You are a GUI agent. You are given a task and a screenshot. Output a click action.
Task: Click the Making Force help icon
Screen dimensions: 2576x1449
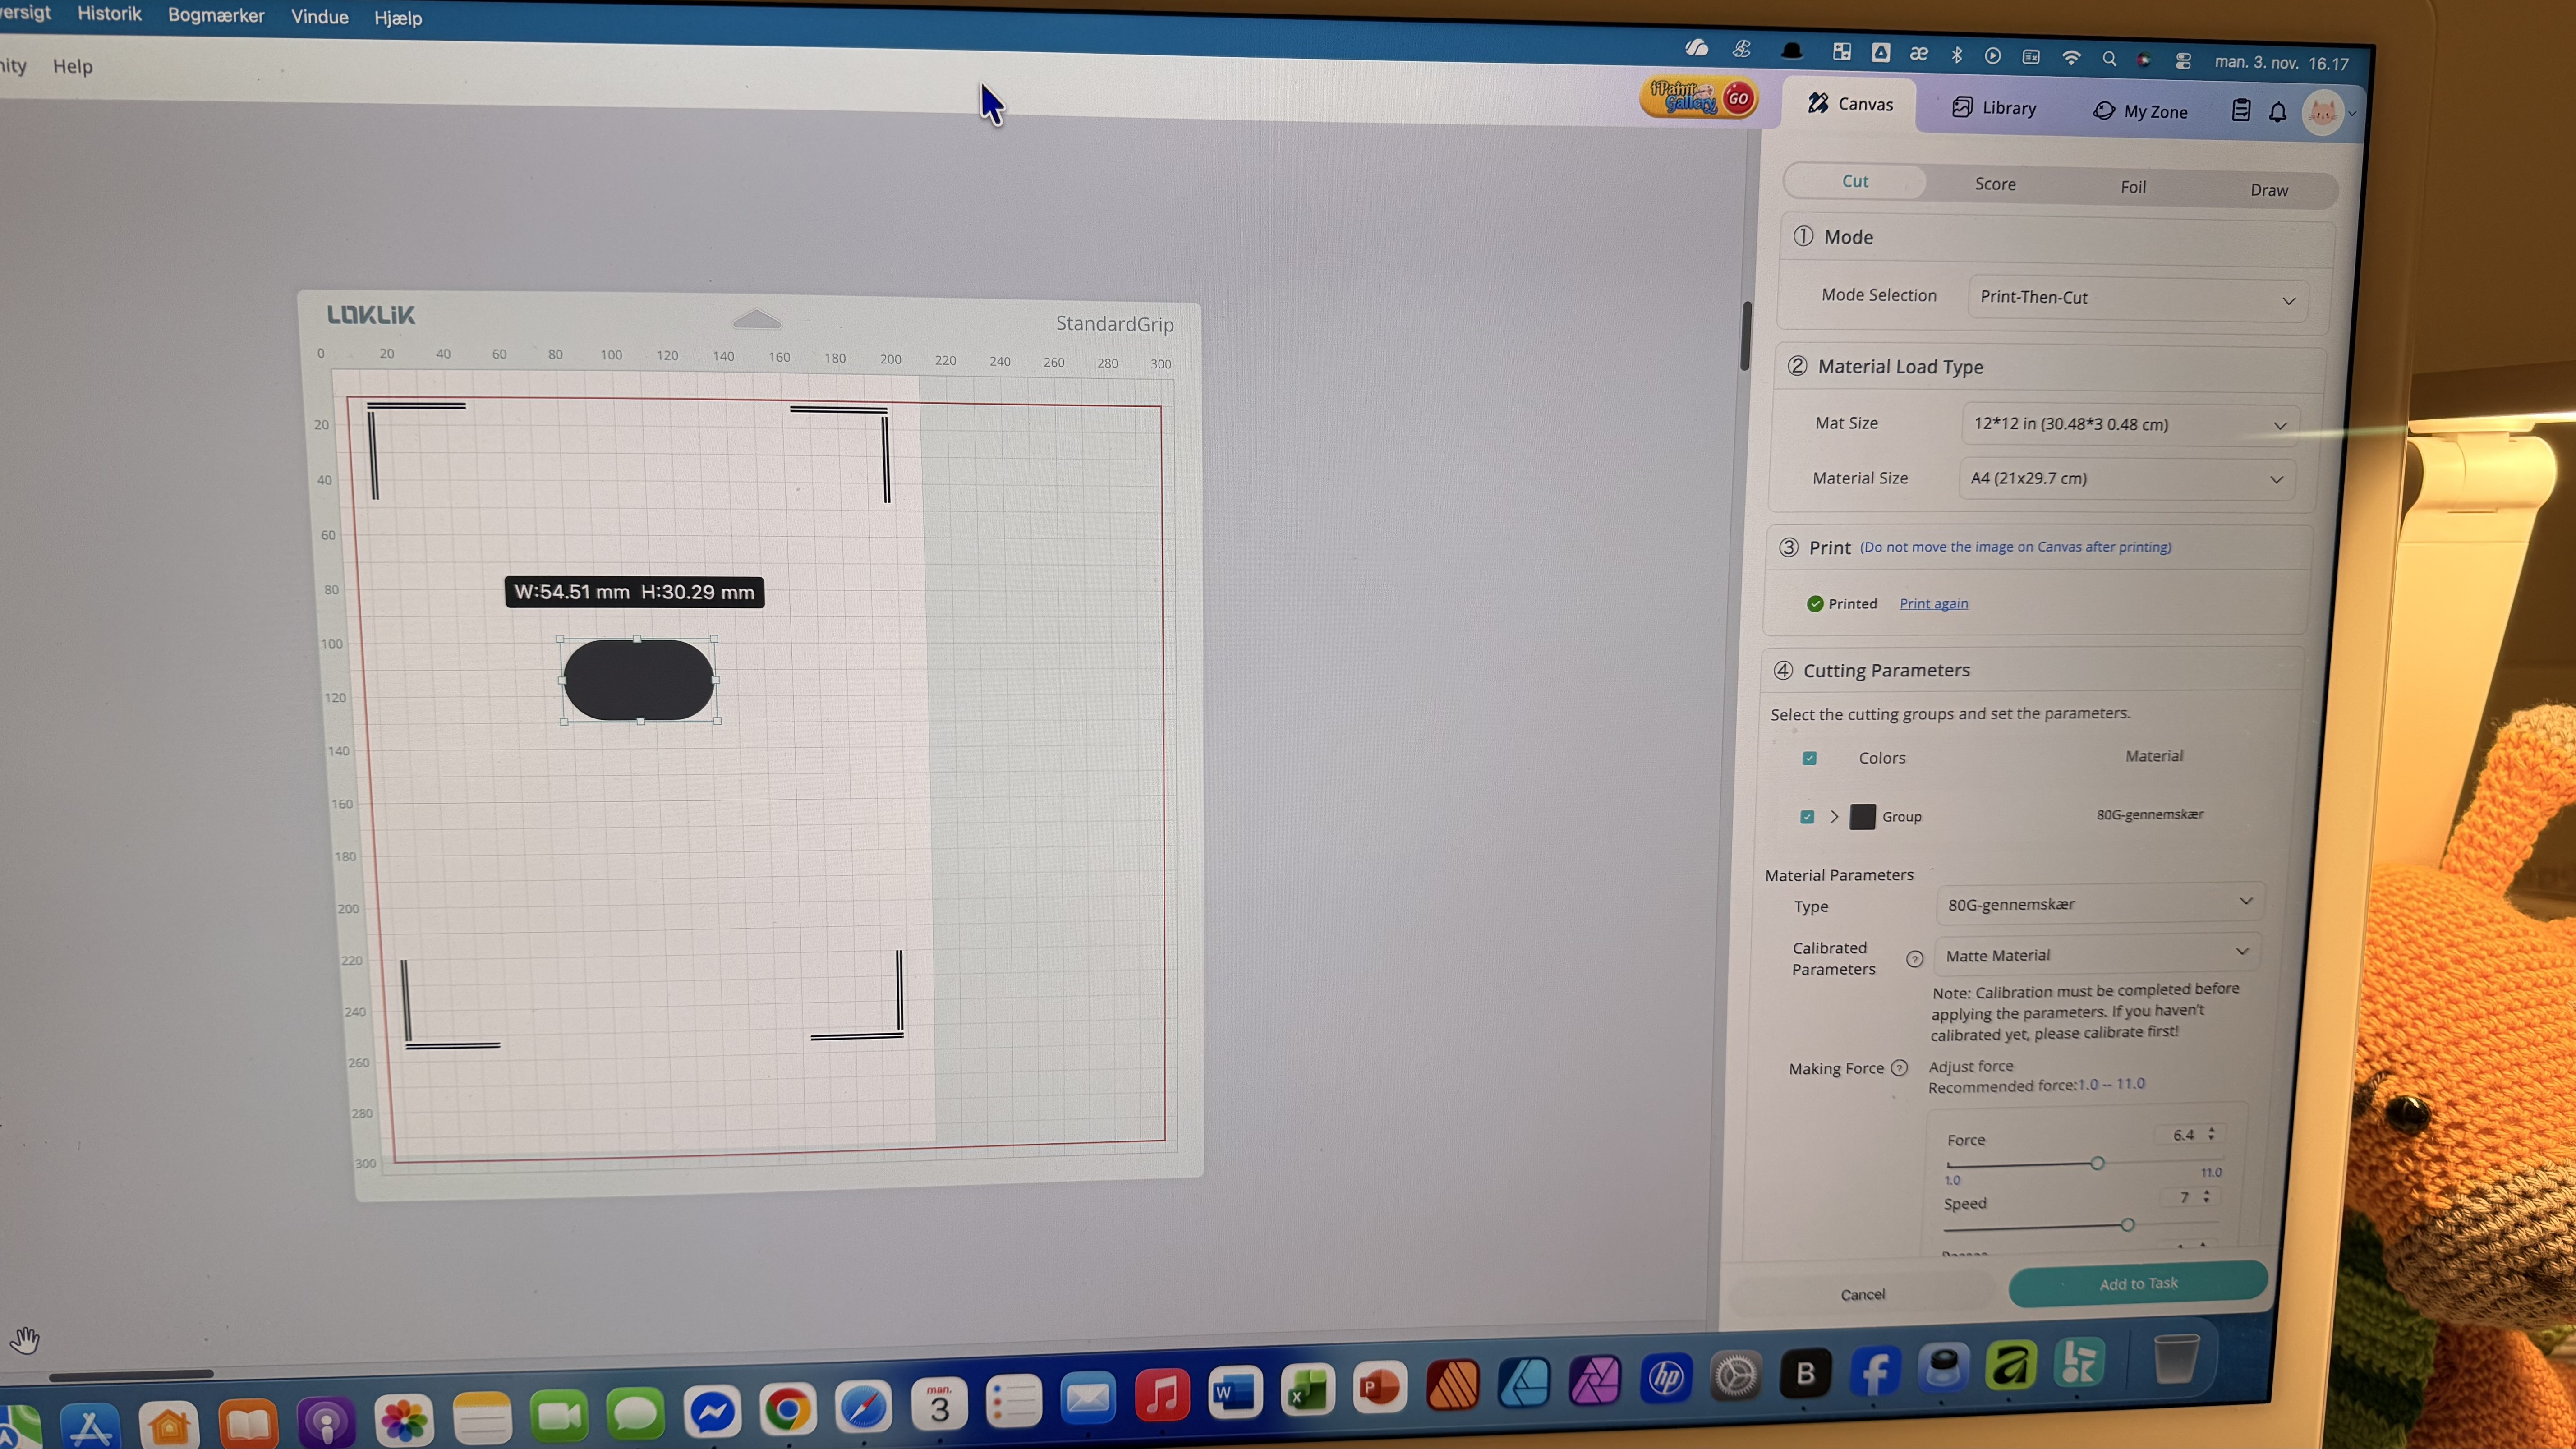coord(1899,1068)
